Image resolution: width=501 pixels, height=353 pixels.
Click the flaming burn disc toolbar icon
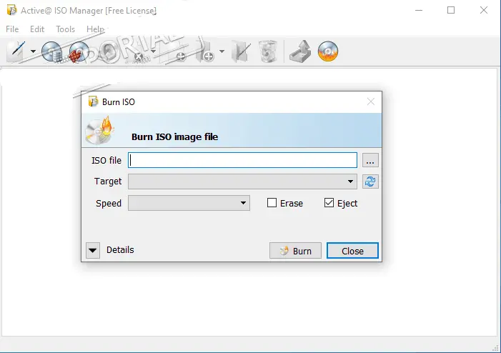(327, 51)
